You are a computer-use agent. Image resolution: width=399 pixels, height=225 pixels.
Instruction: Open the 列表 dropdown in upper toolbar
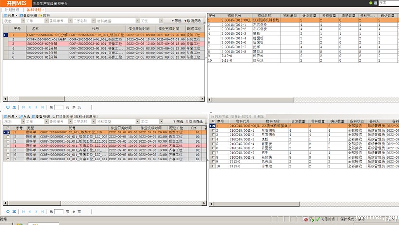coord(10,15)
